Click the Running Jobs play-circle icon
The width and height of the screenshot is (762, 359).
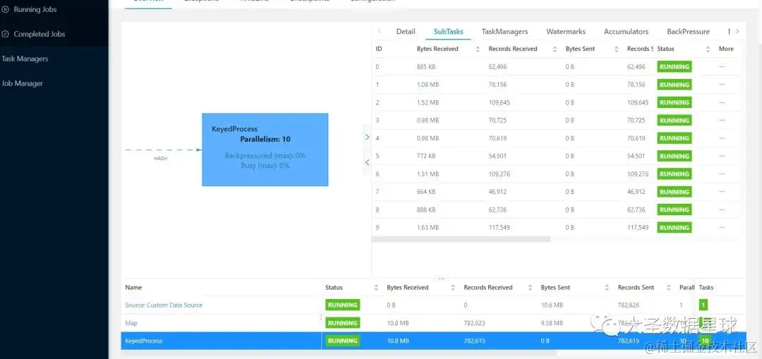[6, 9]
